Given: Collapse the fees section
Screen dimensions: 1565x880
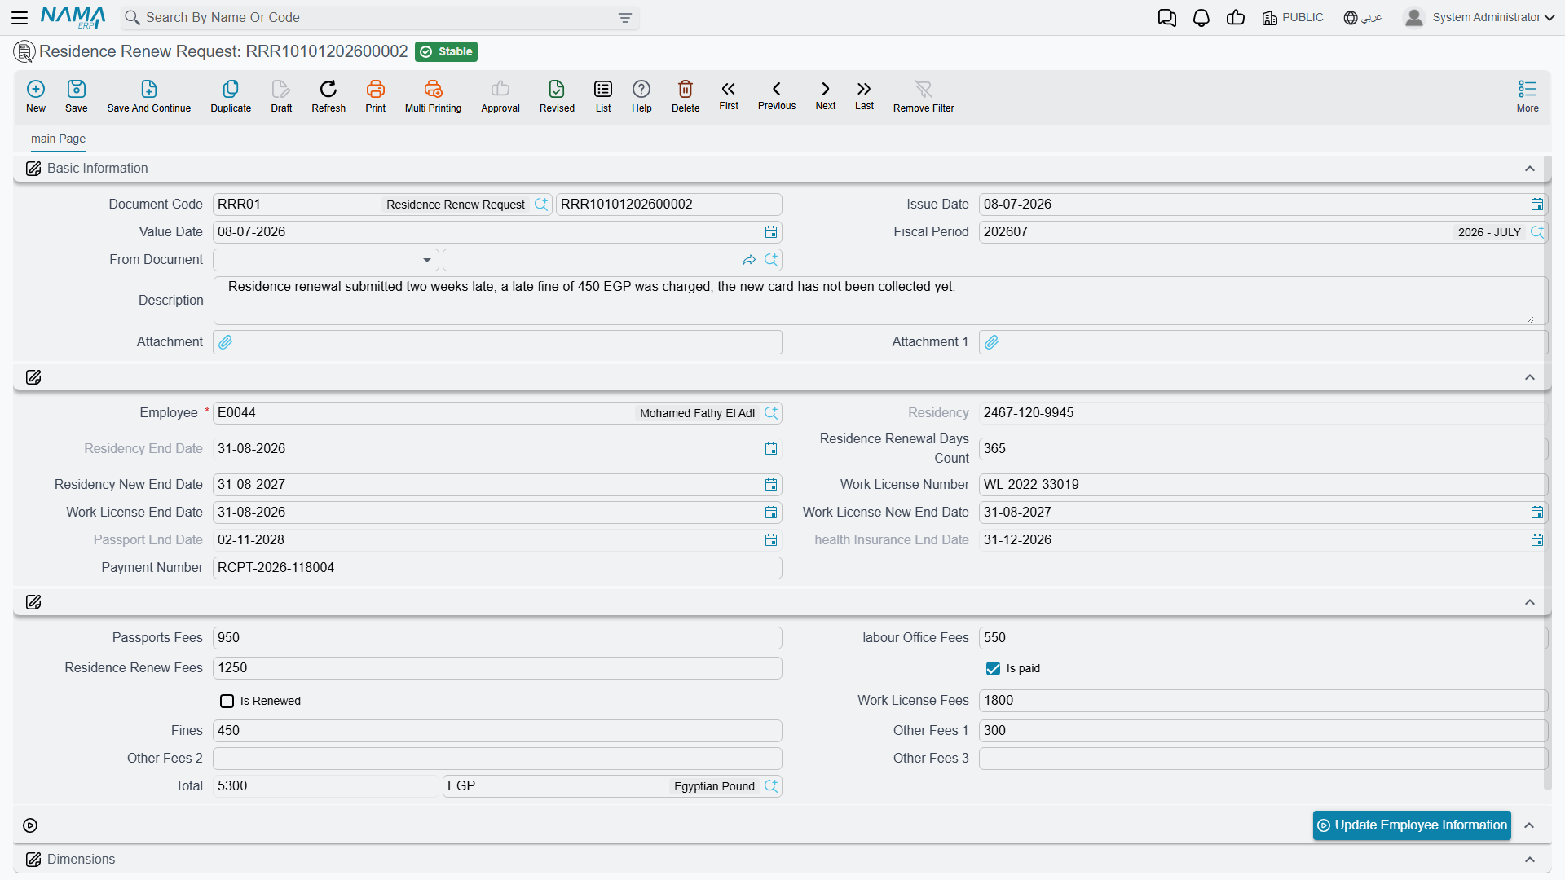Looking at the screenshot, I should pos(1530,602).
